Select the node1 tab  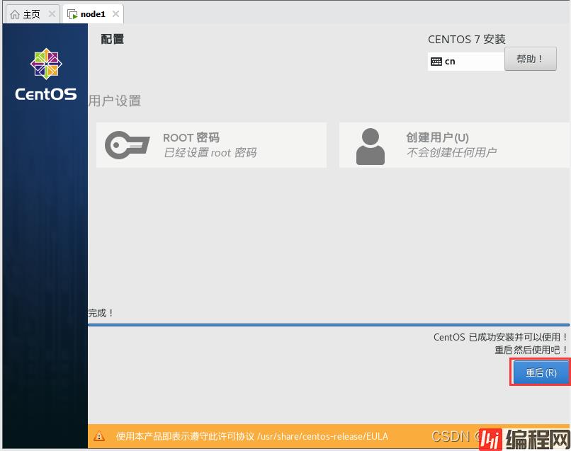[92, 14]
